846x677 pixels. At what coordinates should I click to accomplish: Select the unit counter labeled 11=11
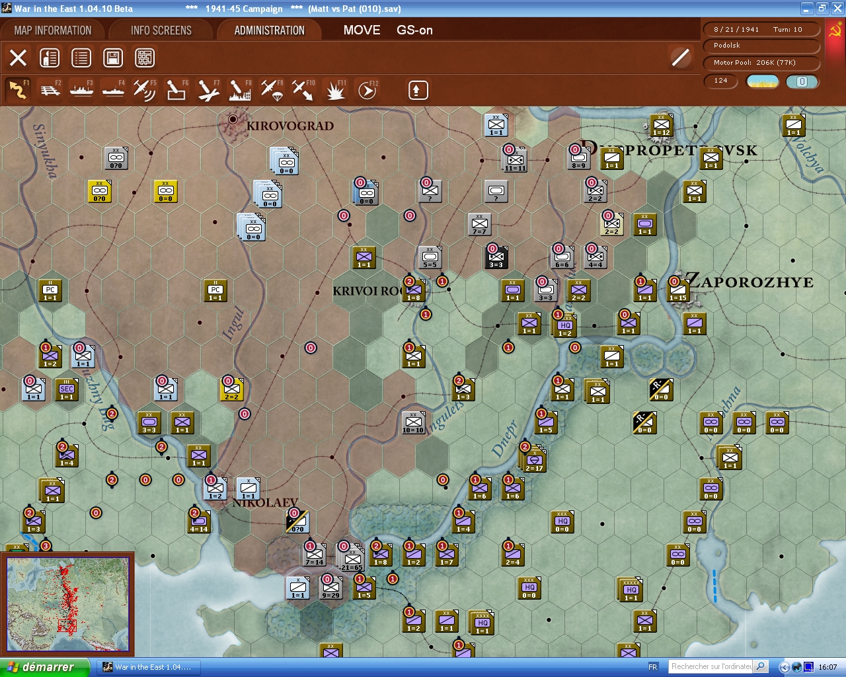pyautogui.click(x=515, y=160)
